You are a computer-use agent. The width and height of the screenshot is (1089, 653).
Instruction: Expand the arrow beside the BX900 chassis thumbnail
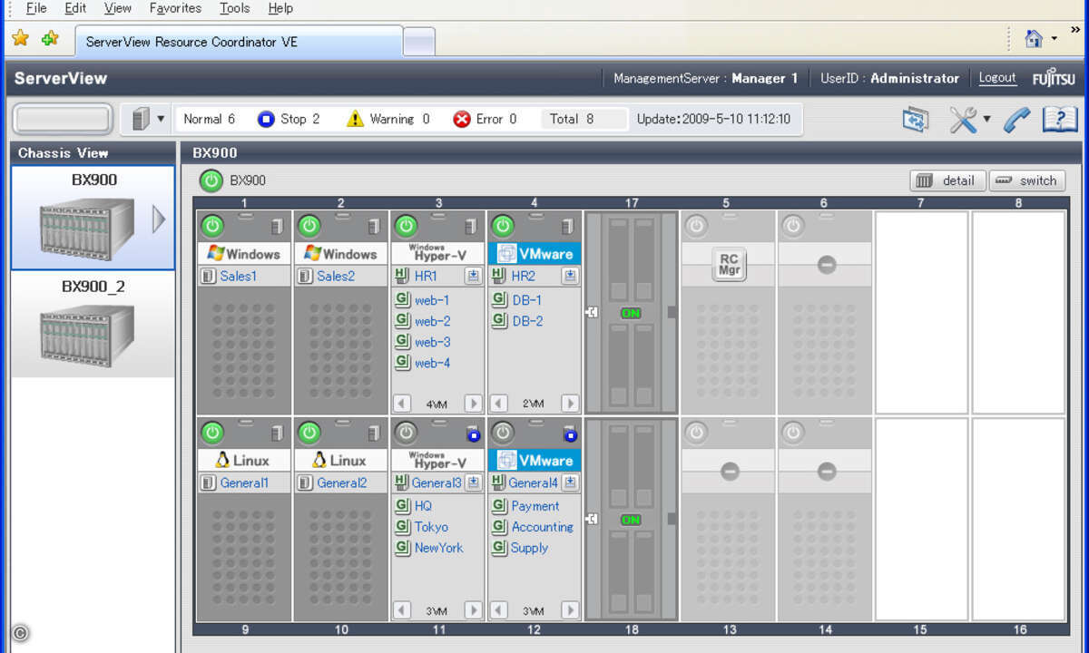point(159,219)
